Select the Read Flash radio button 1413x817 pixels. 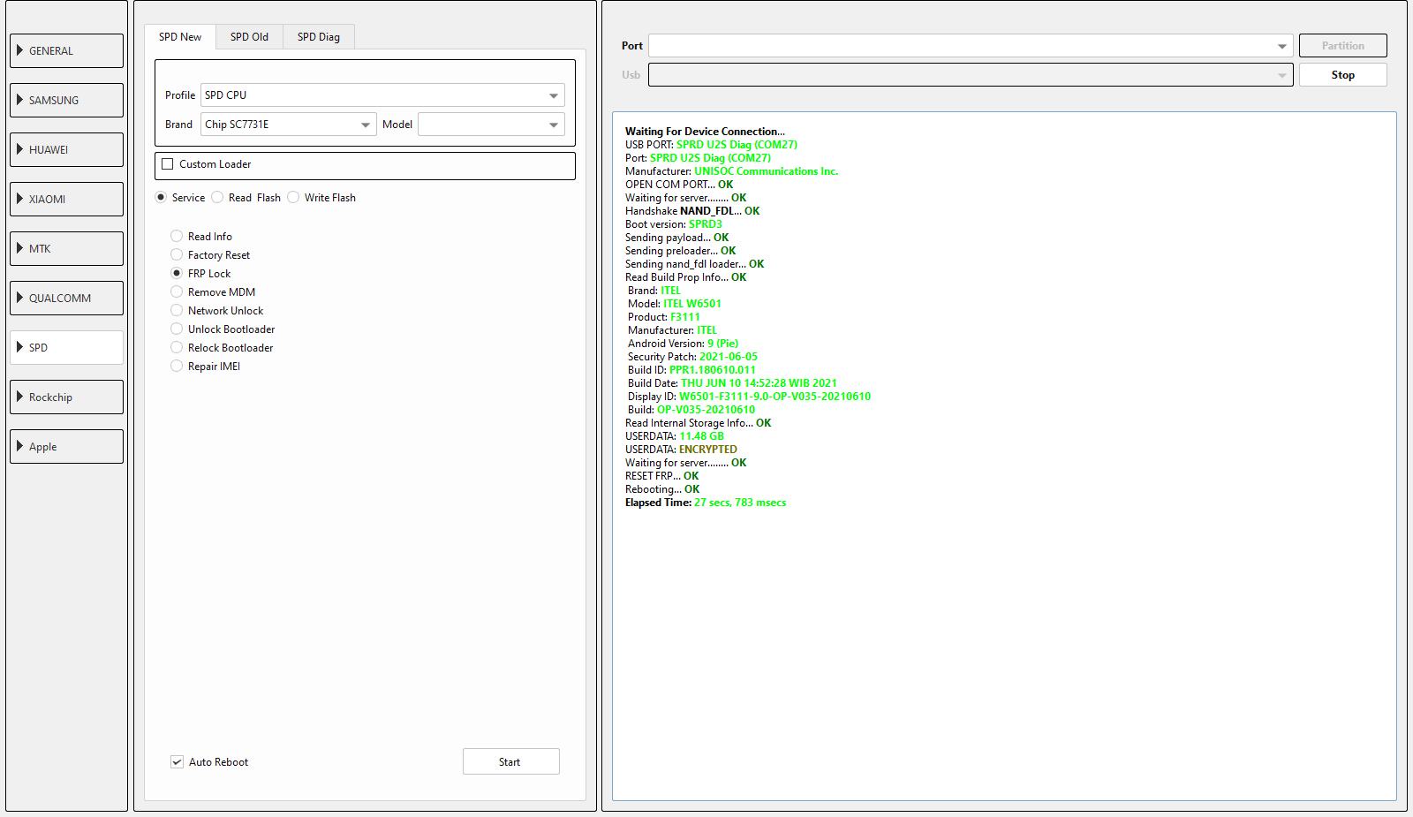click(x=217, y=198)
